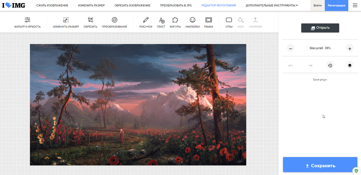This screenshot has width=361, height=175.
Task: Select the Слияние merge tool
Action: point(255,22)
